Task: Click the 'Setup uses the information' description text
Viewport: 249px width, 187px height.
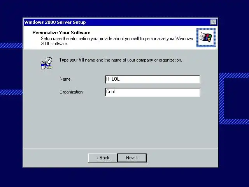Action: (x=117, y=41)
